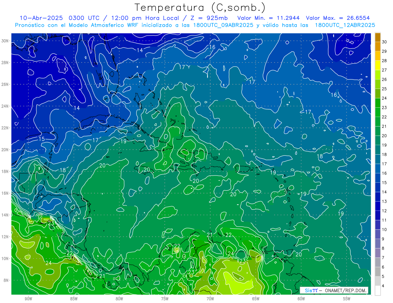This screenshot has height=303, width=393.
Task: Click the colorbar value "13"
Action: [x=384, y=201]
